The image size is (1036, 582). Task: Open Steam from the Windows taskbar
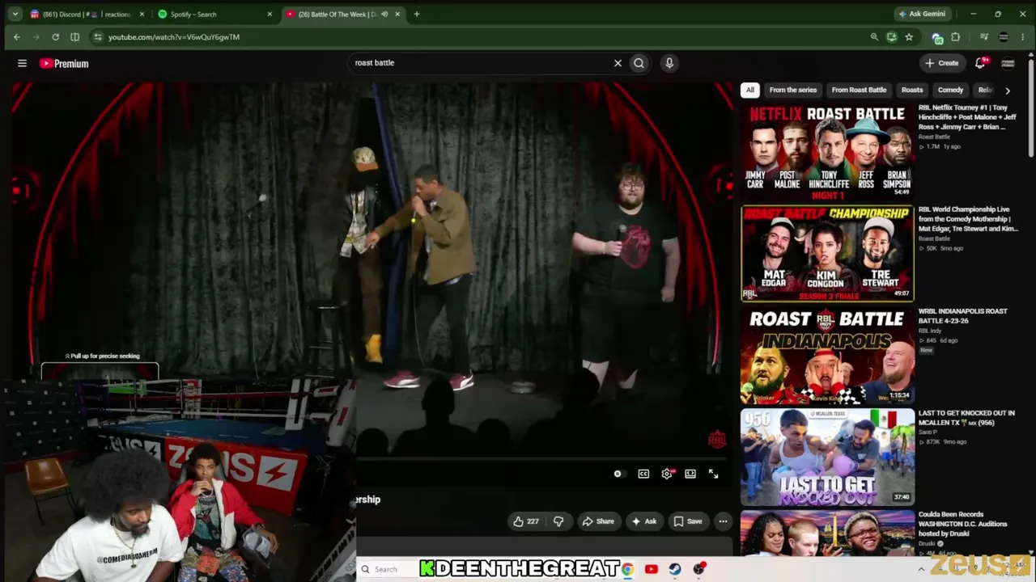pyautogui.click(x=674, y=569)
